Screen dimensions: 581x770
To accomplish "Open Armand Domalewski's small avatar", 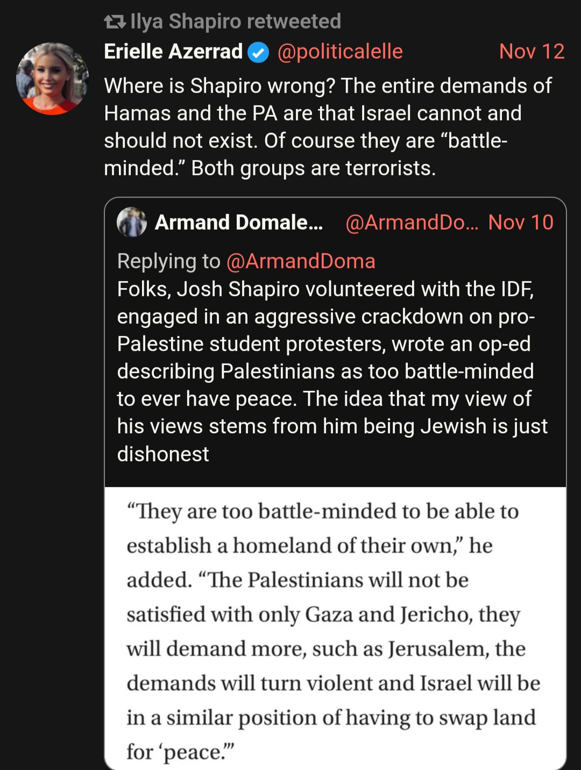I will pyautogui.click(x=132, y=222).
